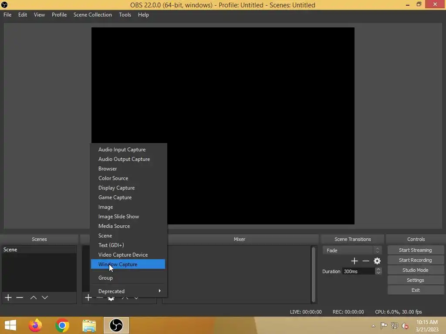Add a Color Source
This screenshot has height=334, width=446.
(x=128, y=178)
